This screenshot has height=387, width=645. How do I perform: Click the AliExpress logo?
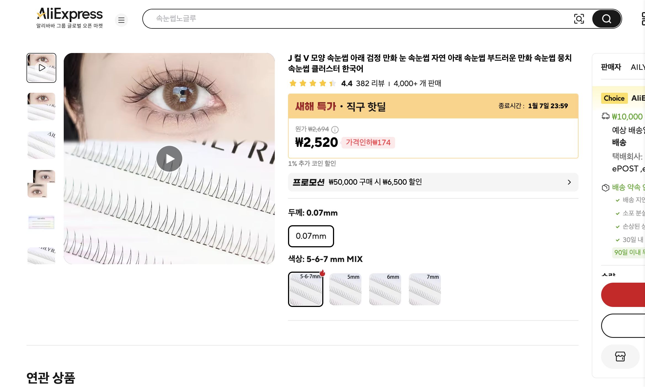click(70, 14)
